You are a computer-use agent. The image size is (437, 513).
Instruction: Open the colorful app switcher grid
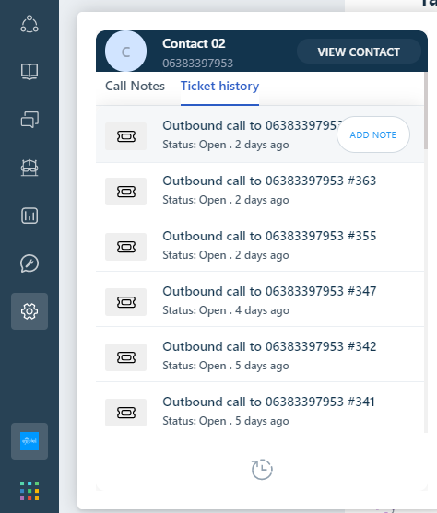pos(30,491)
